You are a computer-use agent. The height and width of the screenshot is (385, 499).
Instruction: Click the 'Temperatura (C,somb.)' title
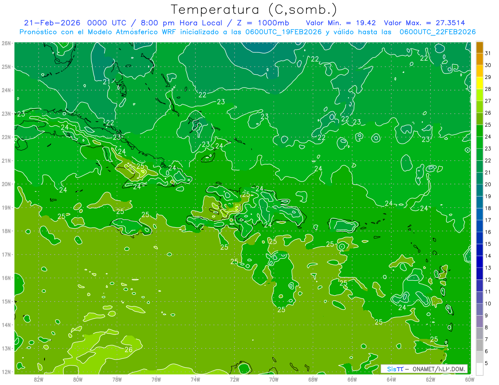tap(254, 10)
